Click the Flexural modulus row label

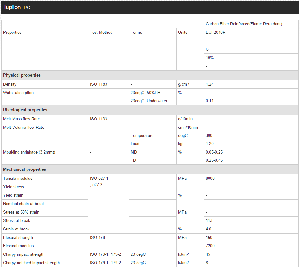coord(18,246)
